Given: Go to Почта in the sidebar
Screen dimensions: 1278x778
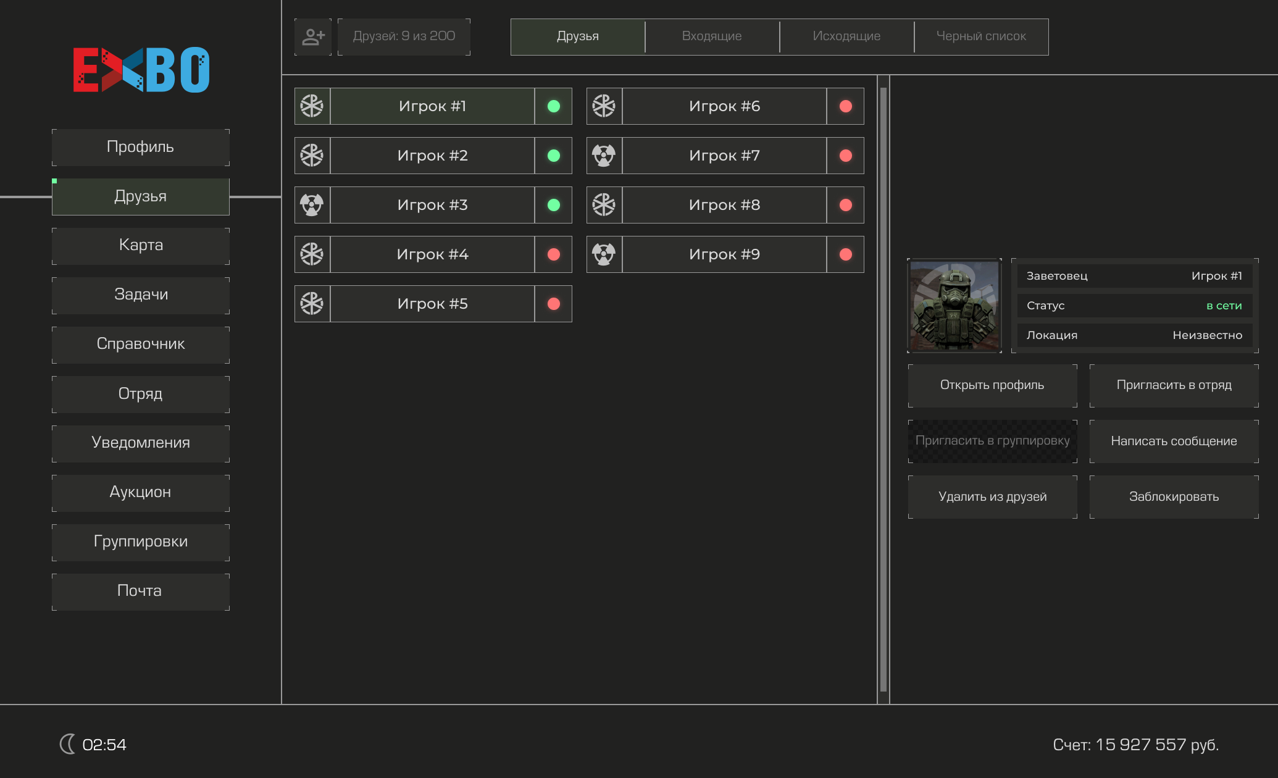Looking at the screenshot, I should (x=141, y=591).
